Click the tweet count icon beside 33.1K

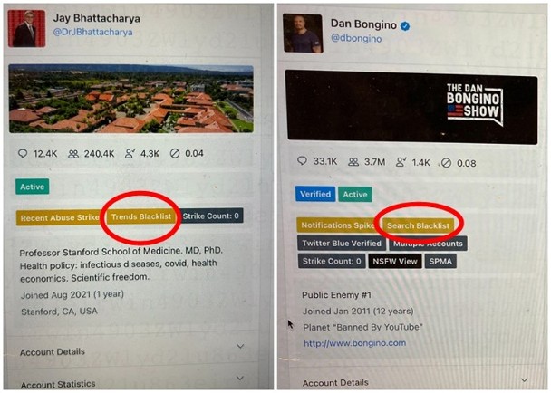click(x=302, y=161)
